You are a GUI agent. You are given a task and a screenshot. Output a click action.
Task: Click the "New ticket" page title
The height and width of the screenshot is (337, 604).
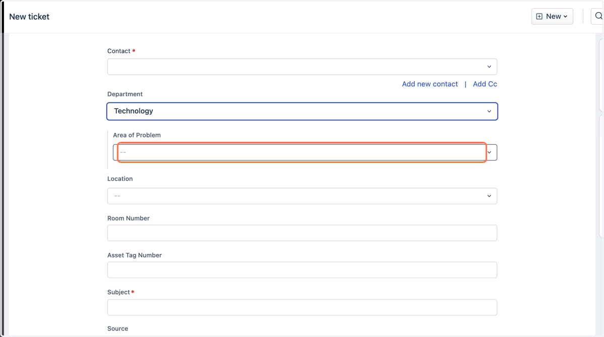click(29, 17)
